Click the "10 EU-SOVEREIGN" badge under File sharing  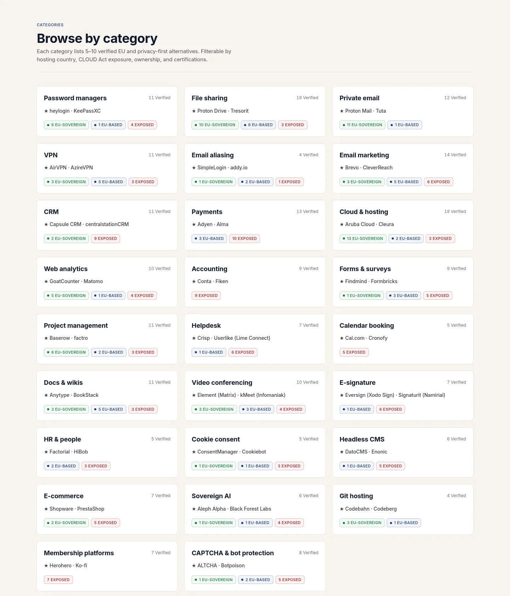(215, 125)
